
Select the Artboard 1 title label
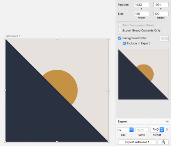pyautogui.click(x=13, y=36)
